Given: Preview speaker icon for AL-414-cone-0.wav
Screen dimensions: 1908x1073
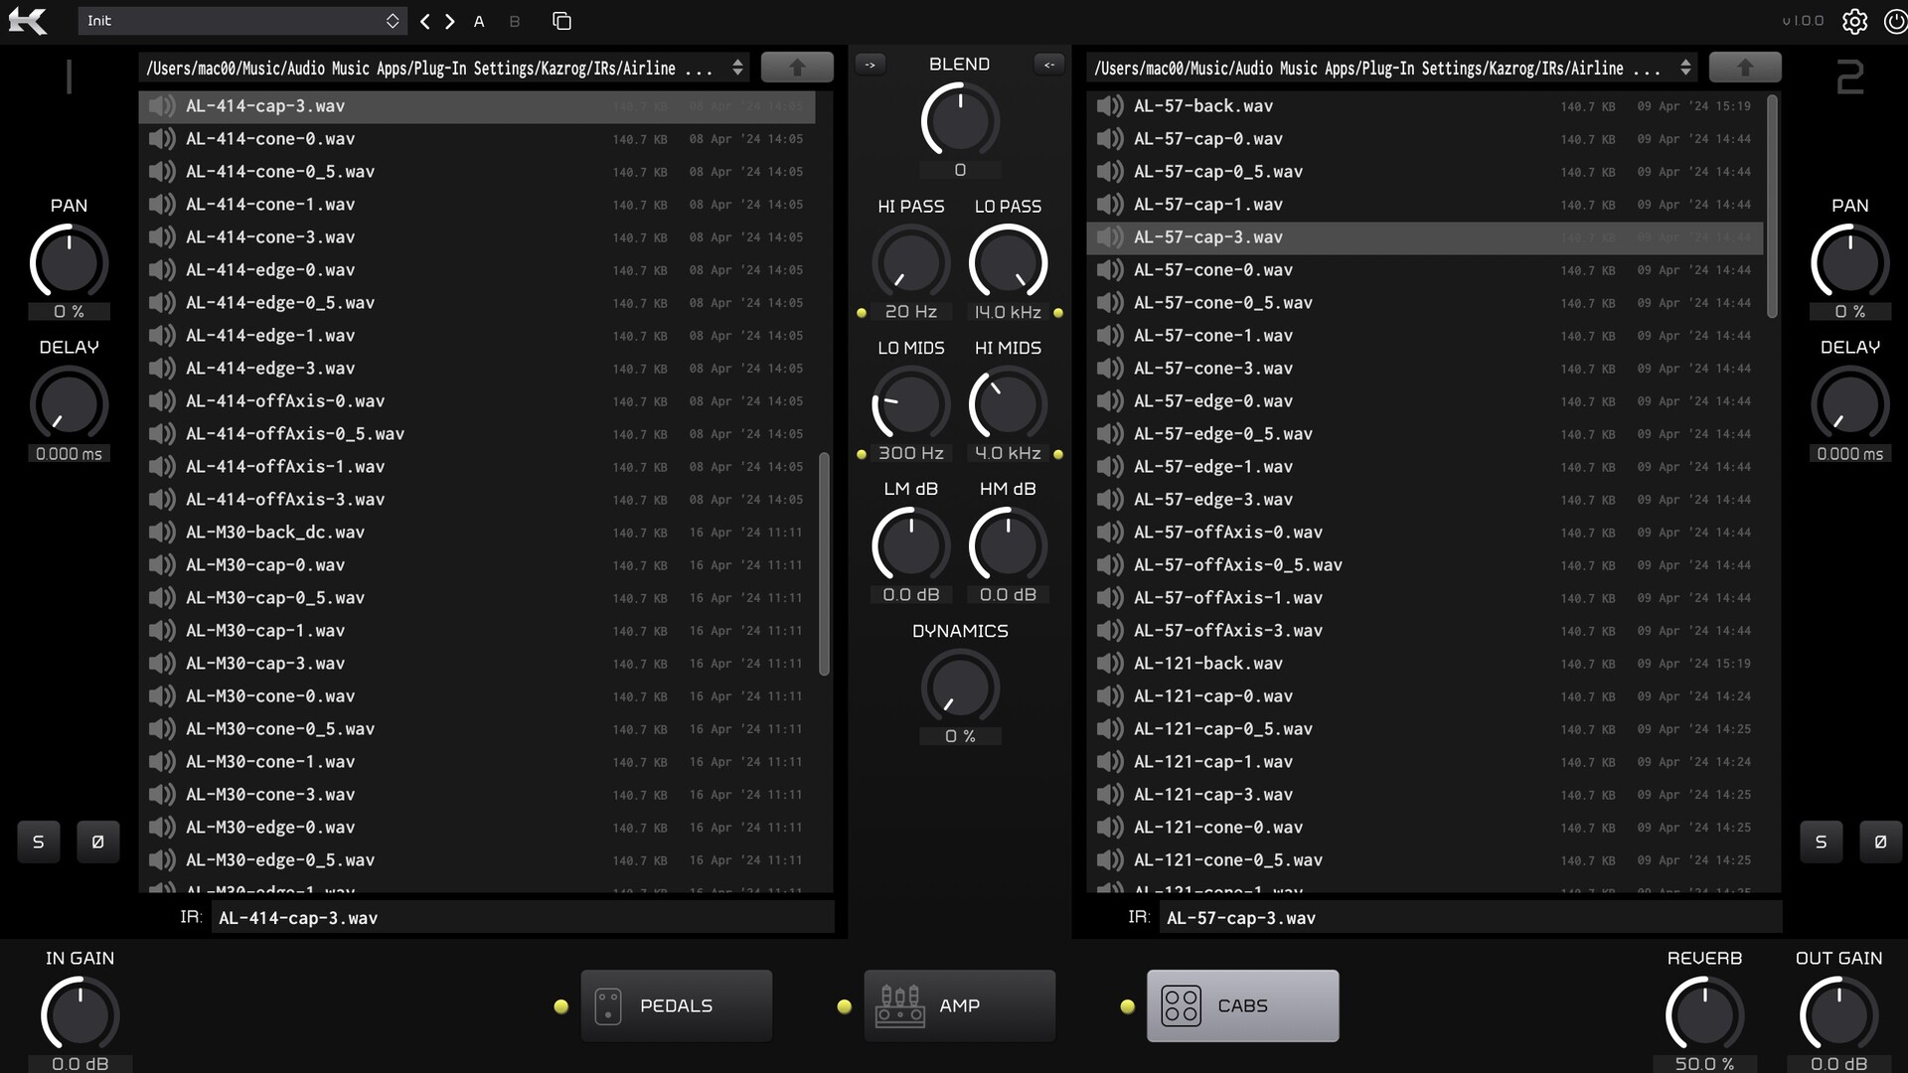Looking at the screenshot, I should tap(161, 139).
